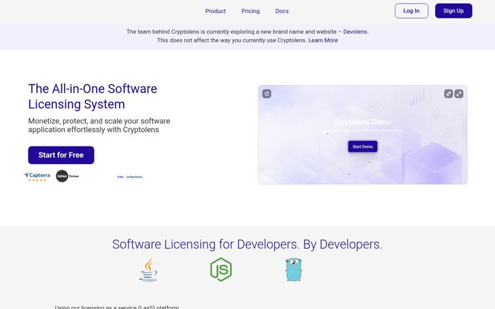
Task: Open the Product menu item
Action: 215,11
